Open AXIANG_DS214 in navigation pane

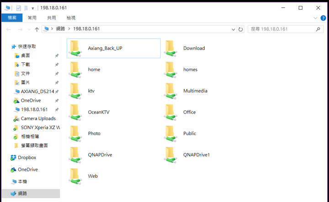pos(37,92)
